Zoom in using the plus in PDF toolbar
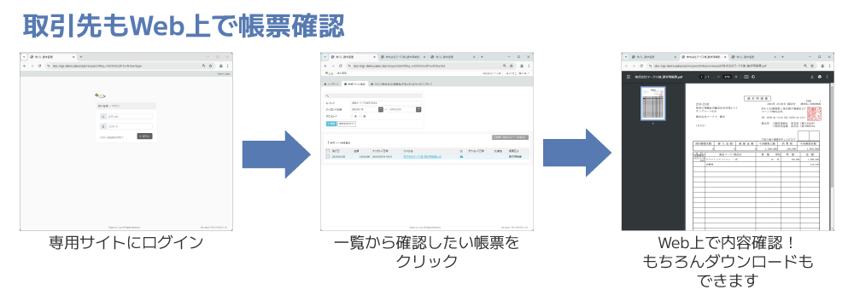This screenshot has height=307, width=854. (736, 77)
